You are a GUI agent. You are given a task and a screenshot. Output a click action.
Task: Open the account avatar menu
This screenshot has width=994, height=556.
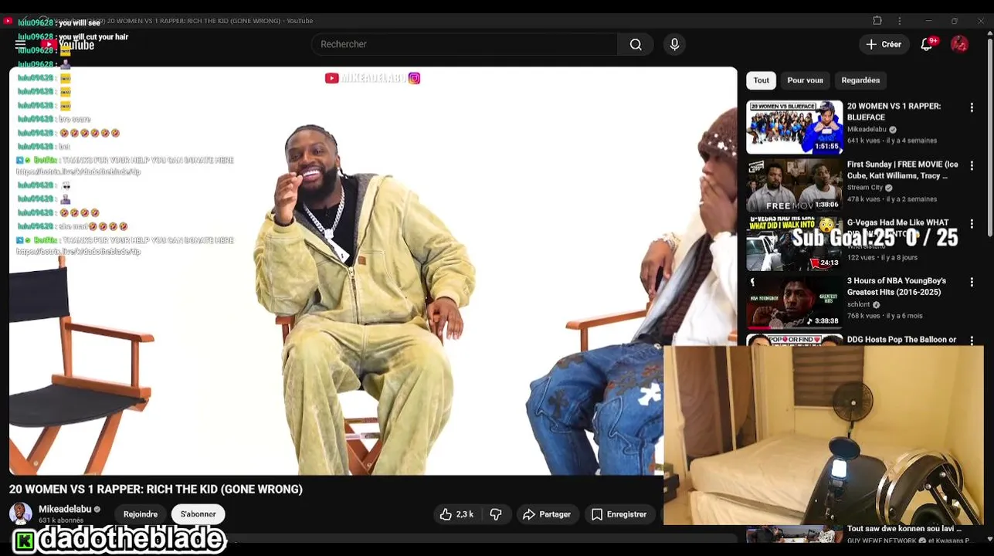tap(959, 45)
